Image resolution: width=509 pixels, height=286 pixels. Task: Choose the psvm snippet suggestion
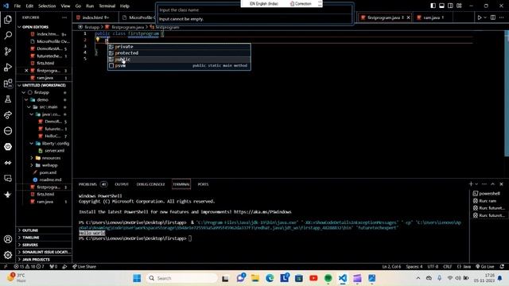tap(179, 65)
